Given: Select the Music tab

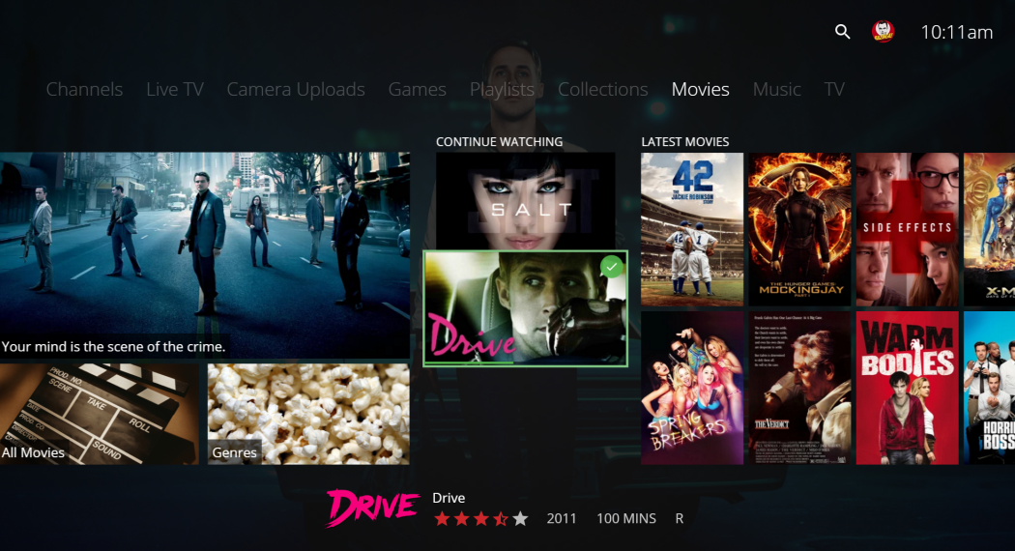Looking at the screenshot, I should pos(776,89).
